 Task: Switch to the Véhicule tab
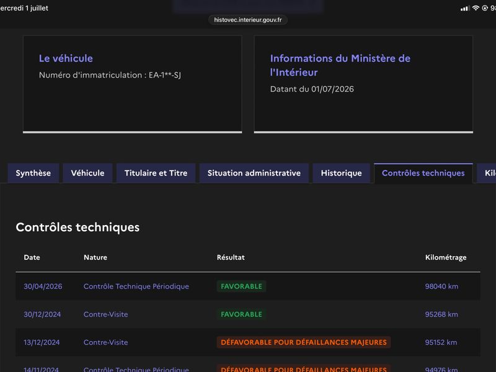coord(87,173)
